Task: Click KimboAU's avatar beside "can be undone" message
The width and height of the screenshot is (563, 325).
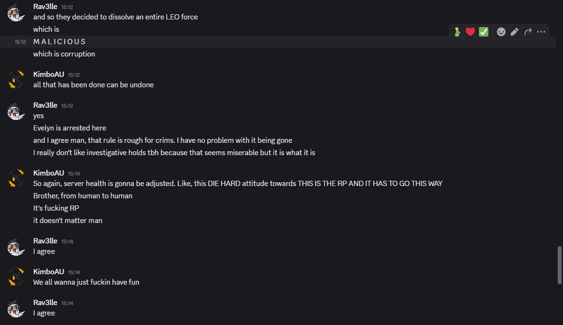Action: [x=16, y=80]
